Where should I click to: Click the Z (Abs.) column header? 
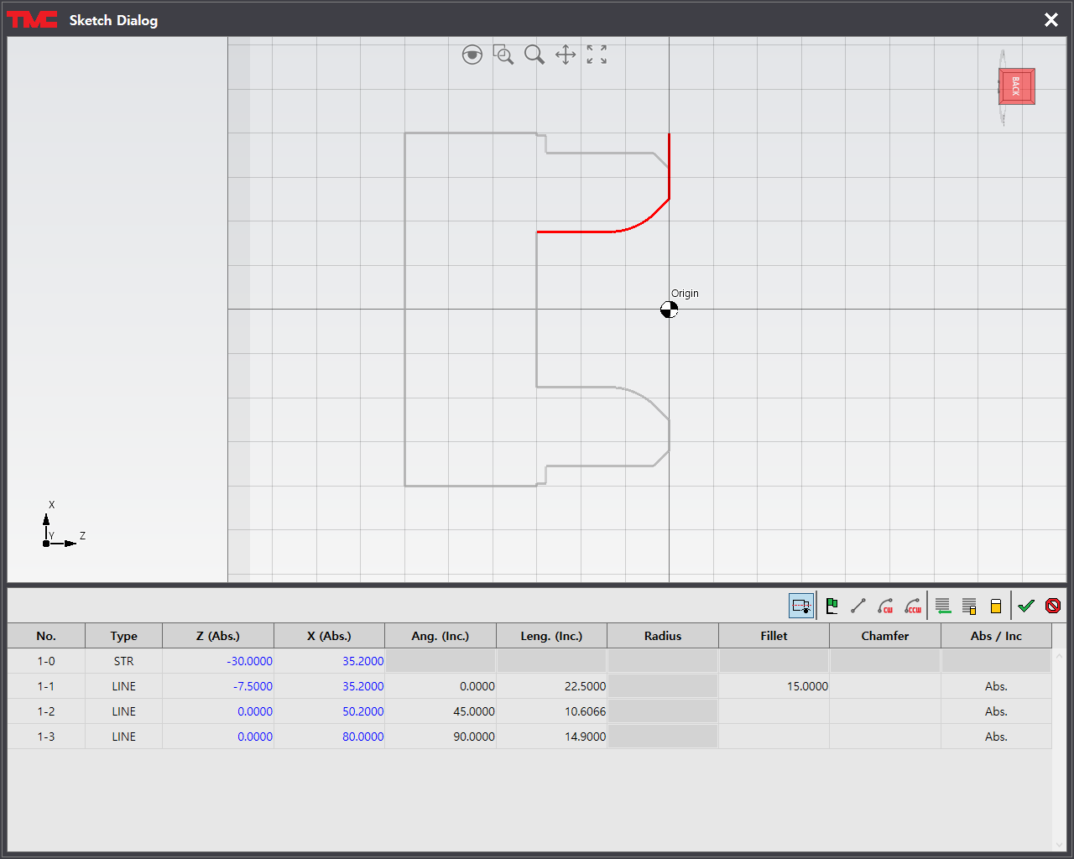218,636
